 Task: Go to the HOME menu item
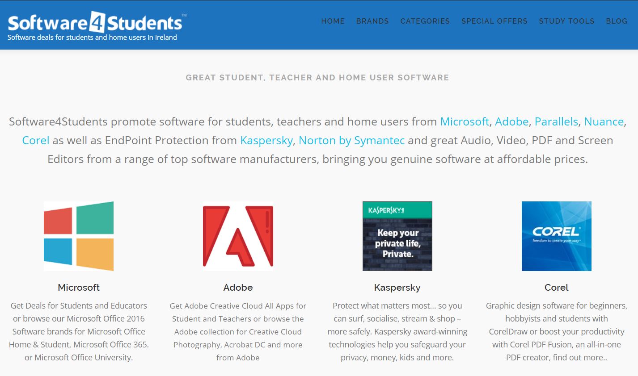point(333,21)
